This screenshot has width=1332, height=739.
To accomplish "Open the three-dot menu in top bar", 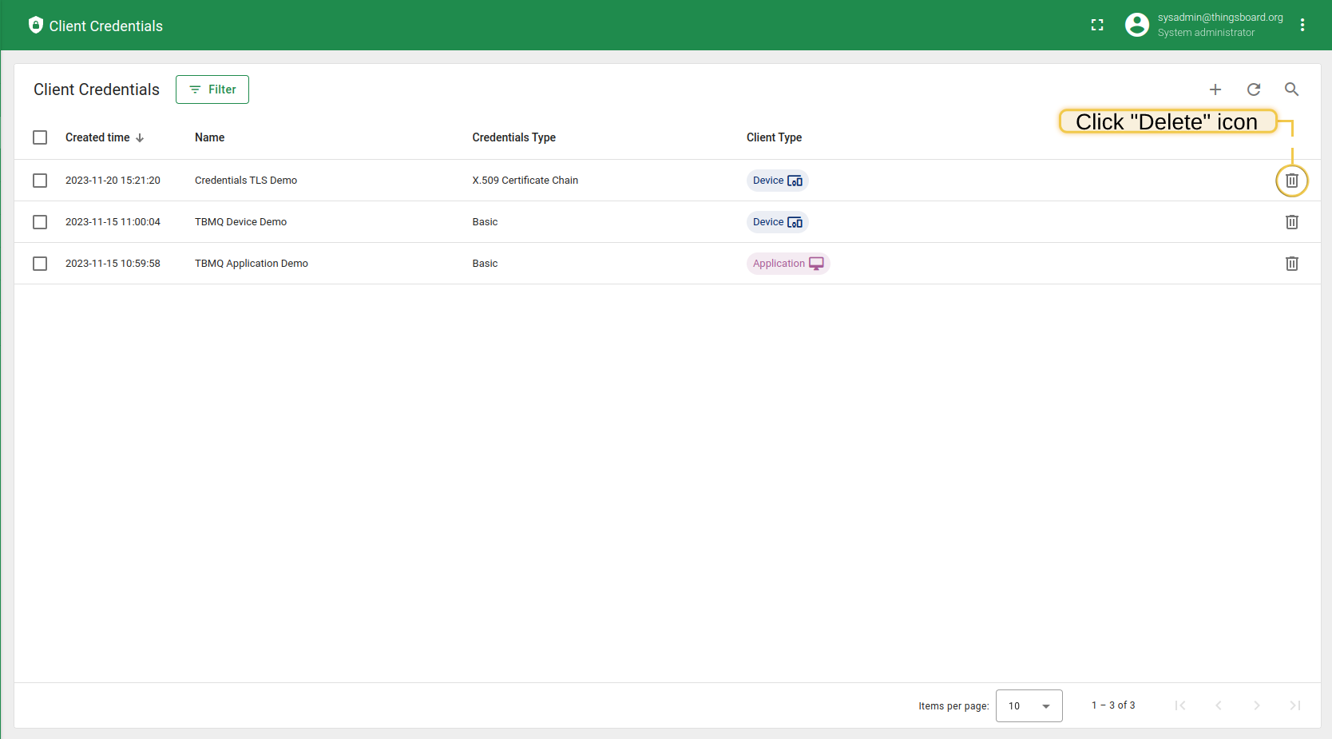I will click(1302, 25).
